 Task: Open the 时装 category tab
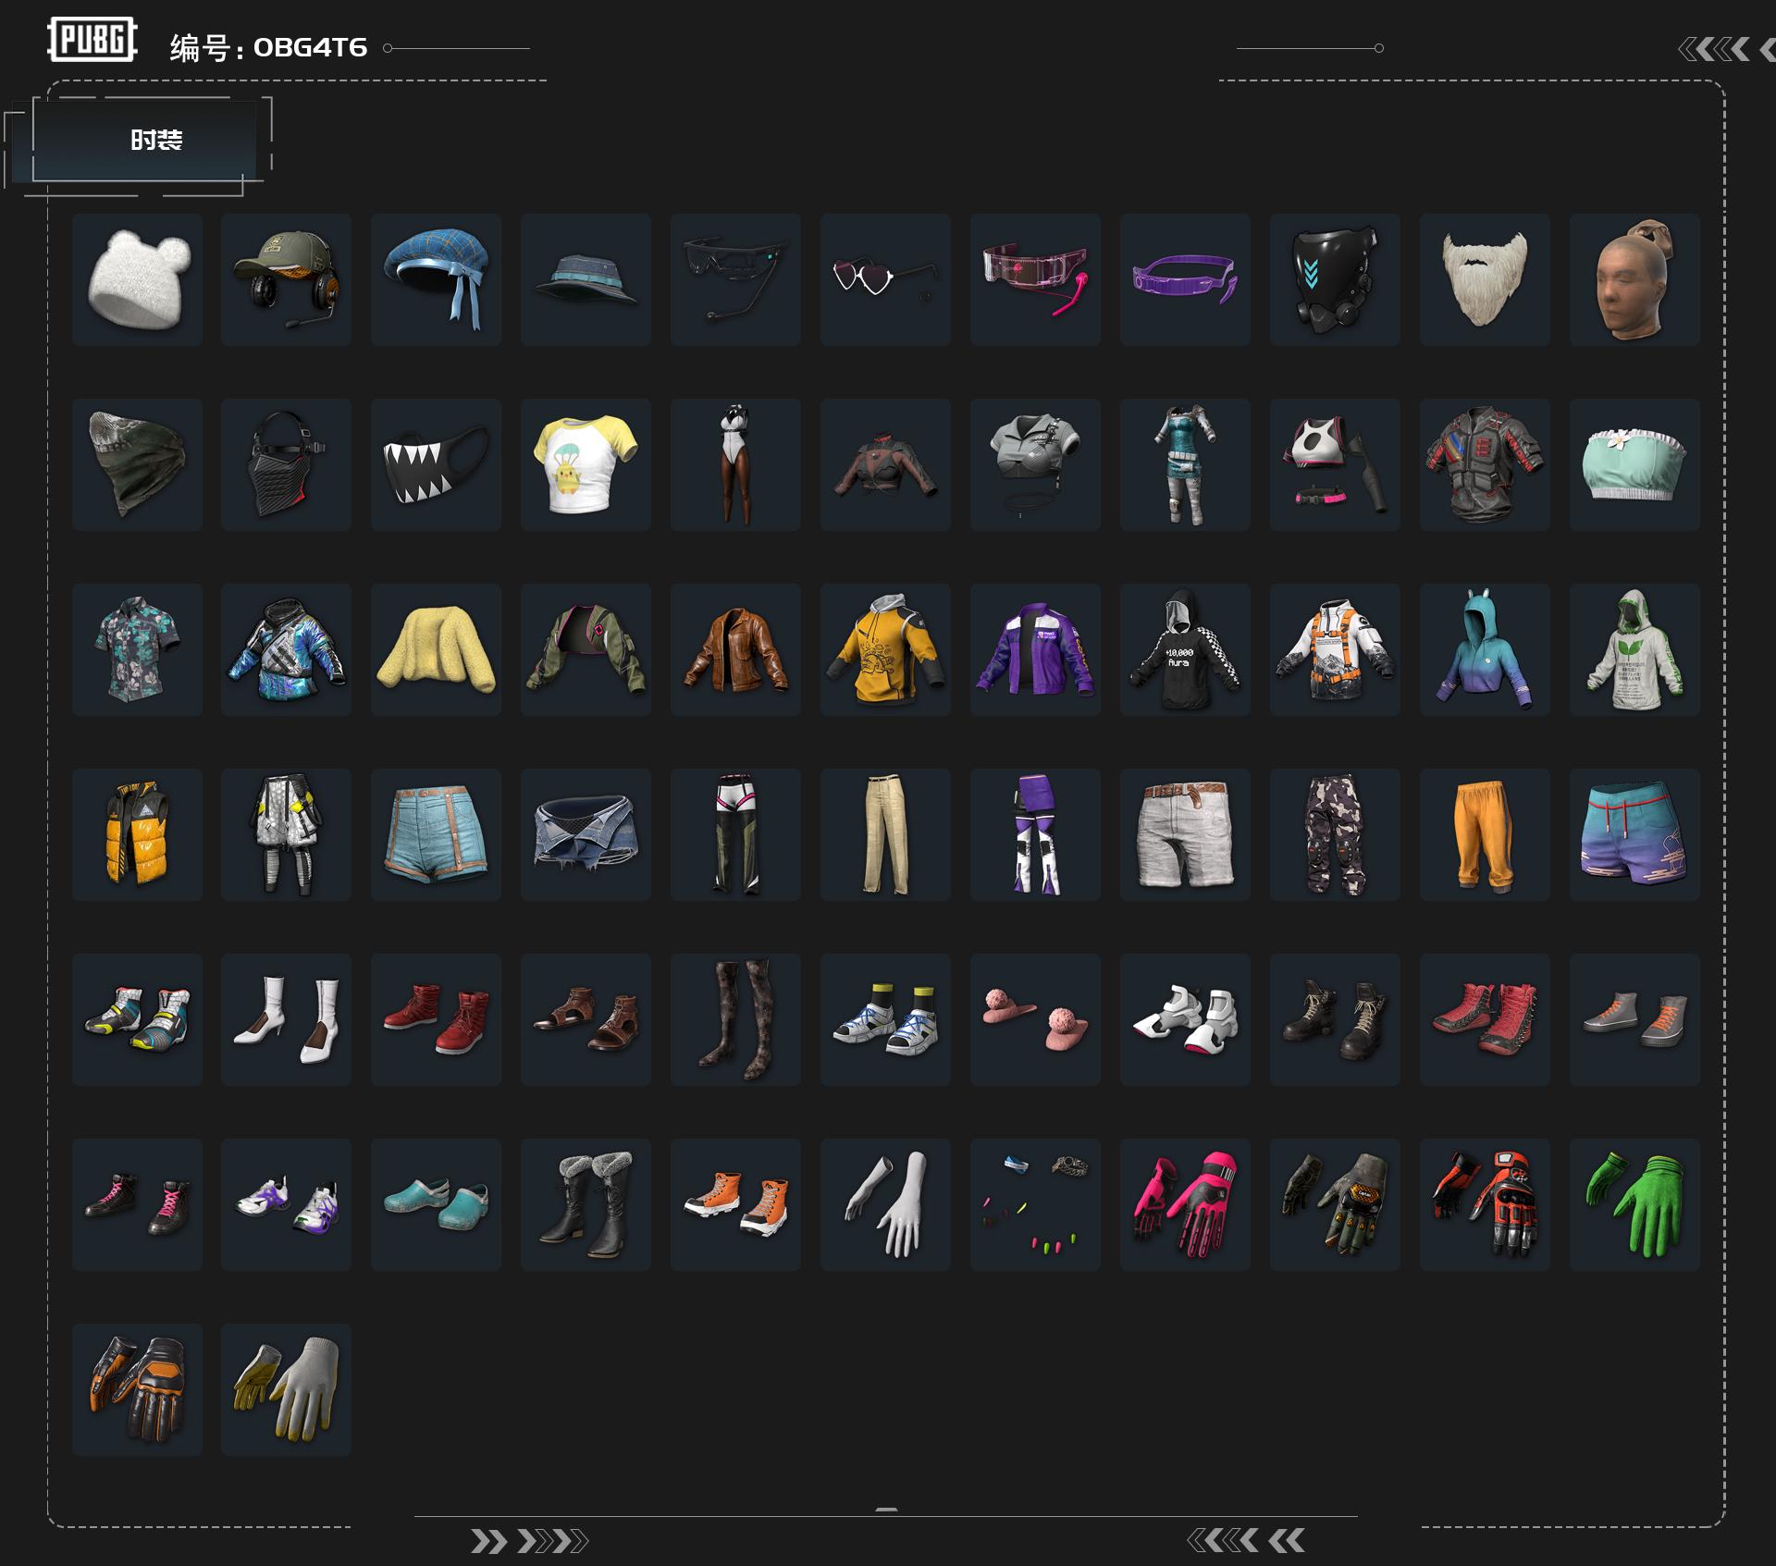point(155,140)
